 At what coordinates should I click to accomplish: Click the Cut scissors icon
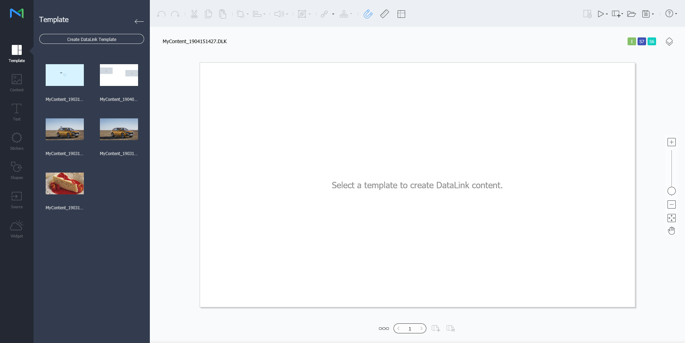click(x=194, y=14)
